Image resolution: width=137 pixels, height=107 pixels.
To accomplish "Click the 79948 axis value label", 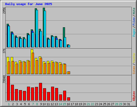I will click(x=4, y=79).
